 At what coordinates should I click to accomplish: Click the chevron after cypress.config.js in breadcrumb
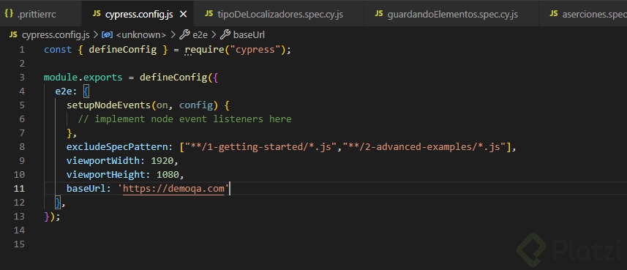coord(96,35)
